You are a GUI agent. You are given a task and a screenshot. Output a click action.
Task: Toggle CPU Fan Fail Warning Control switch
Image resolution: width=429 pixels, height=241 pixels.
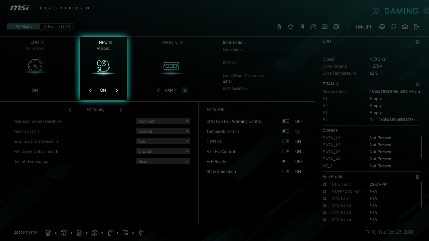click(286, 122)
